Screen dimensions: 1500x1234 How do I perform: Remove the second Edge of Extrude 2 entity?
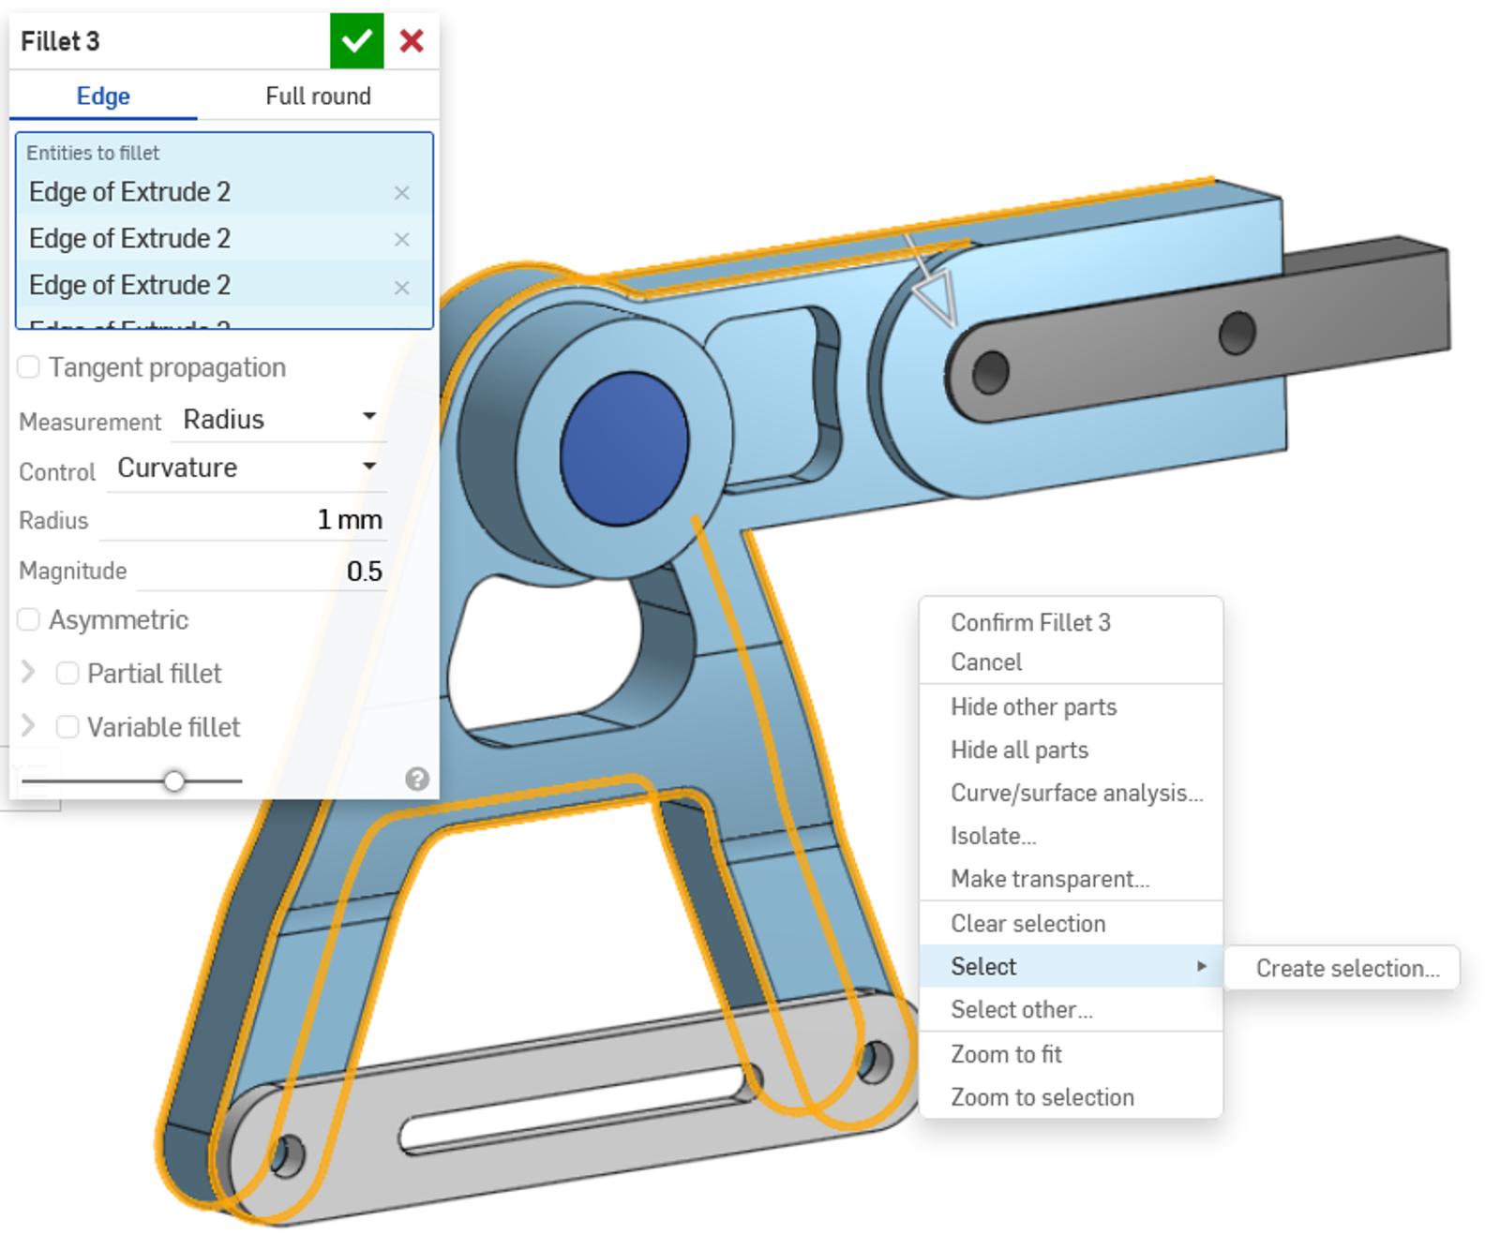click(401, 239)
